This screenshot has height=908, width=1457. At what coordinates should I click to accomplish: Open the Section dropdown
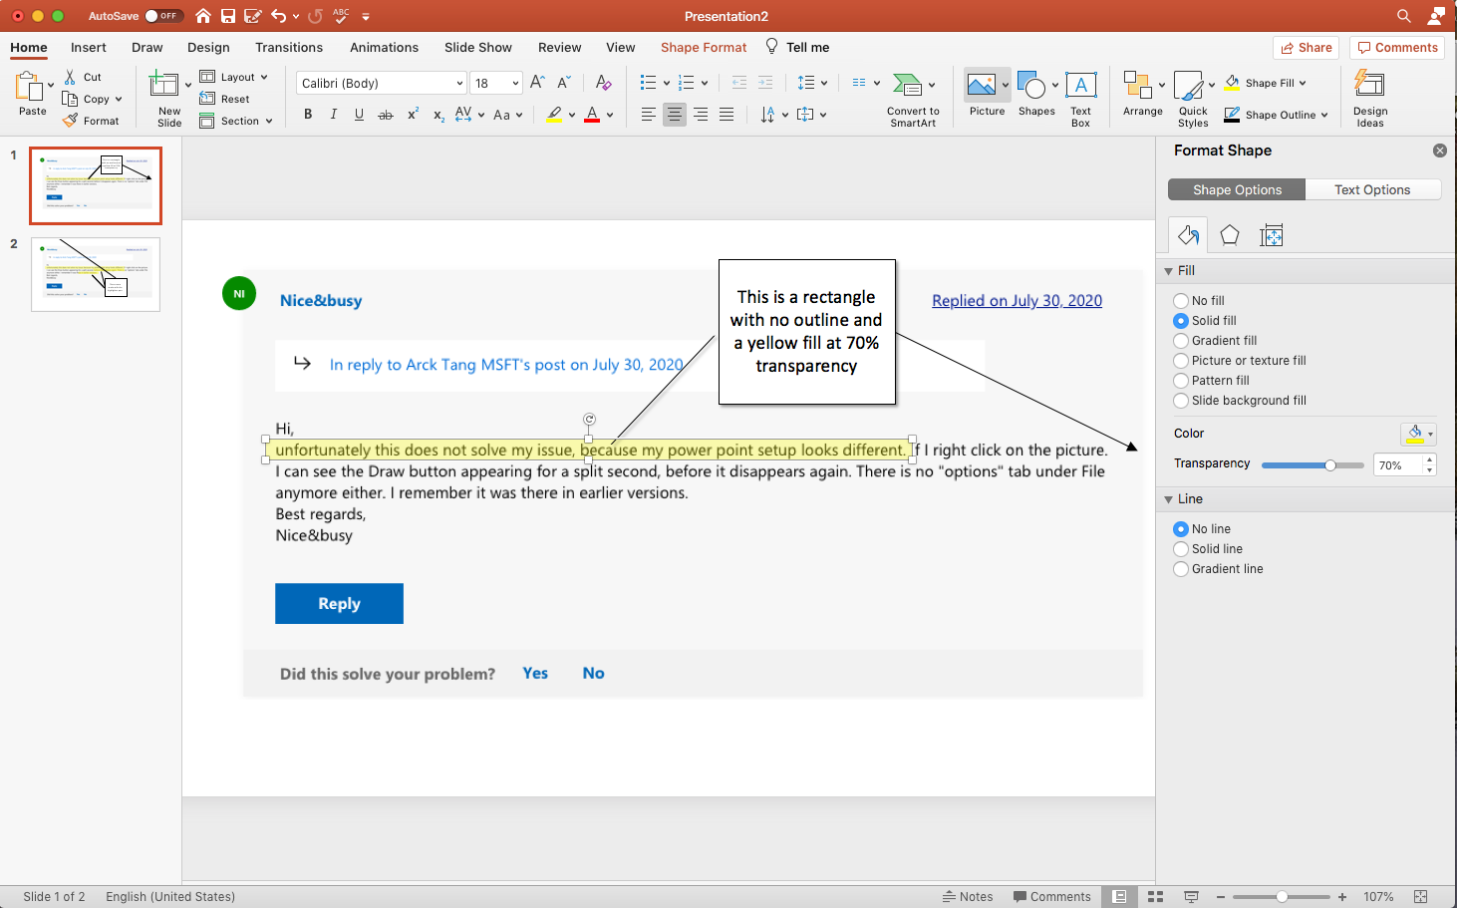[236, 121]
